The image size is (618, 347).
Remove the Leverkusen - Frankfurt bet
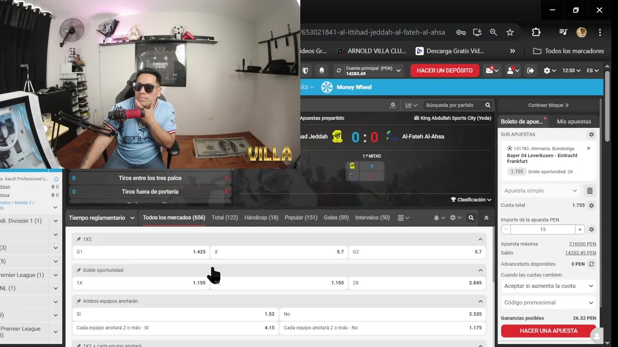point(589,148)
